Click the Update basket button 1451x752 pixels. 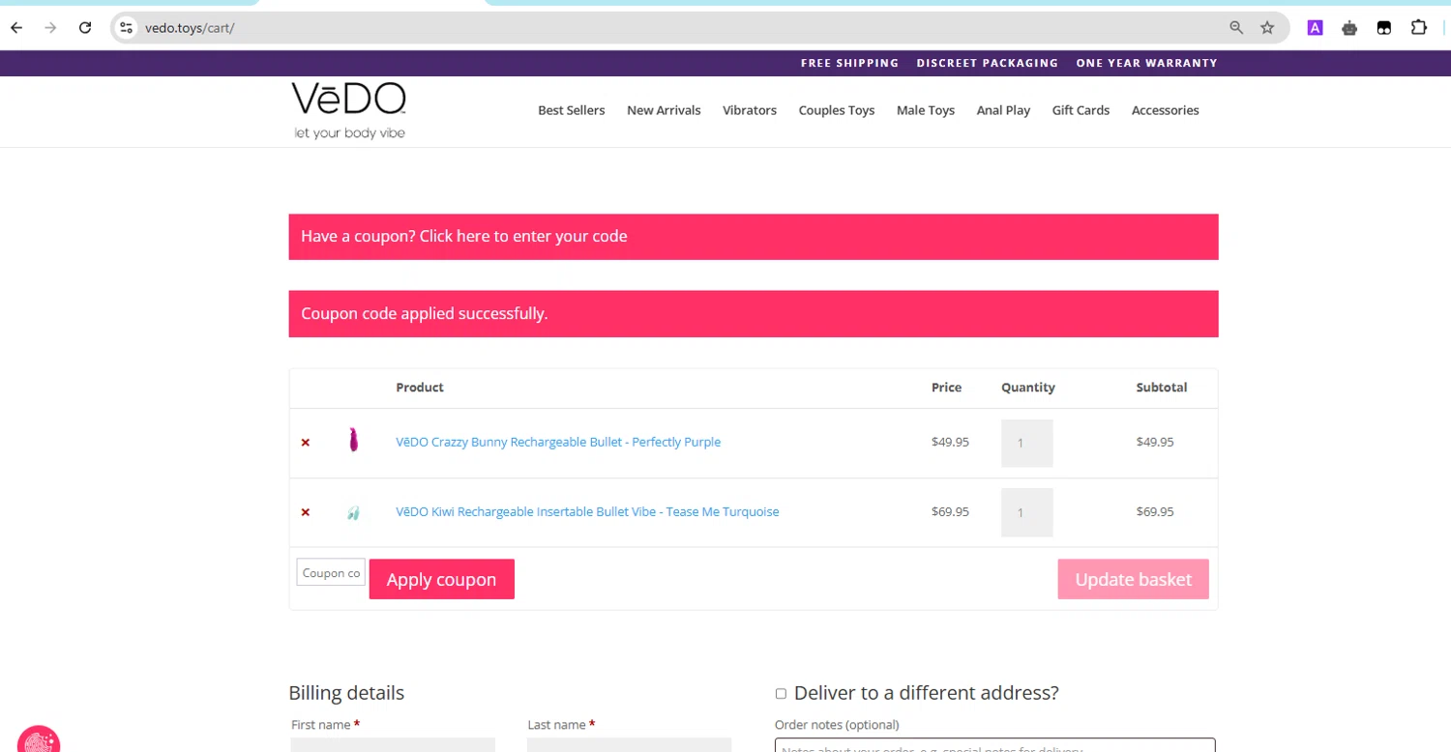pyautogui.click(x=1133, y=579)
